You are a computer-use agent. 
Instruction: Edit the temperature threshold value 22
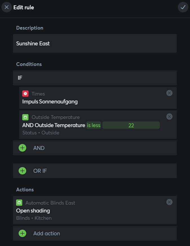coord(131,125)
